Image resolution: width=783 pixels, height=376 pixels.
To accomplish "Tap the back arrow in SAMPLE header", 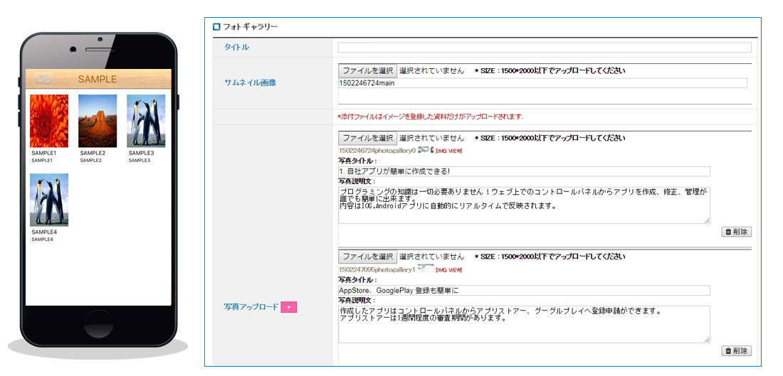I will pyautogui.click(x=44, y=79).
